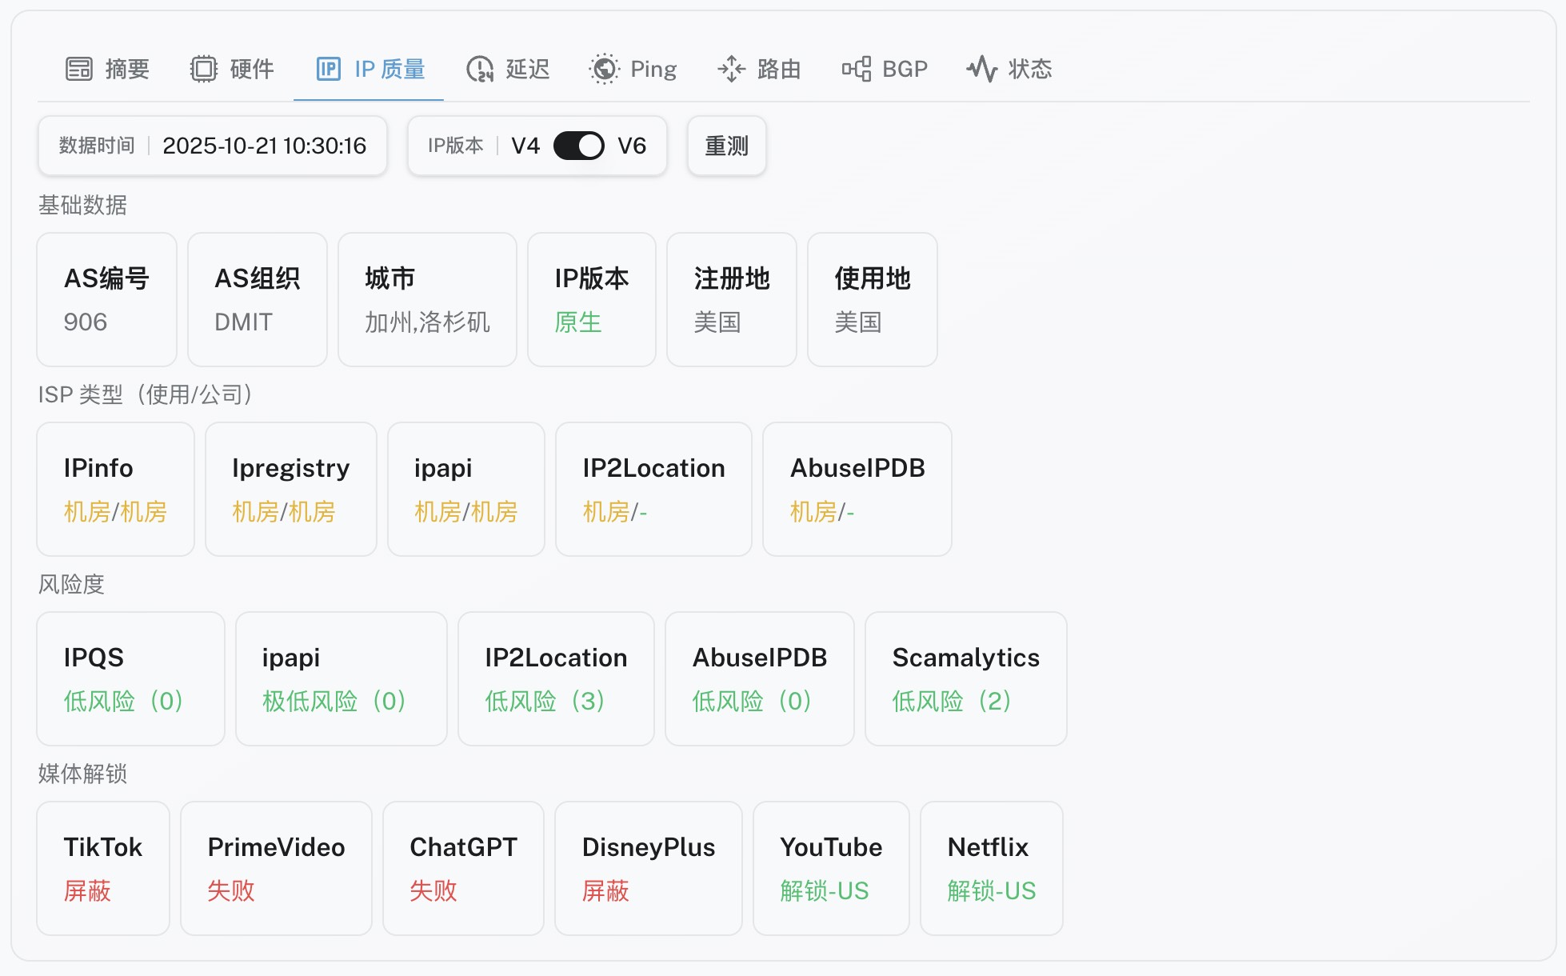Click the BGP network nodes icon
Viewport: 1566px width, 976px height.
(x=856, y=69)
